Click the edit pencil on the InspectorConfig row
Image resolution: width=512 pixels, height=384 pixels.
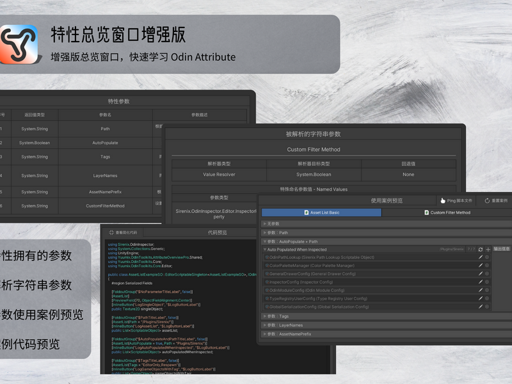point(481,282)
